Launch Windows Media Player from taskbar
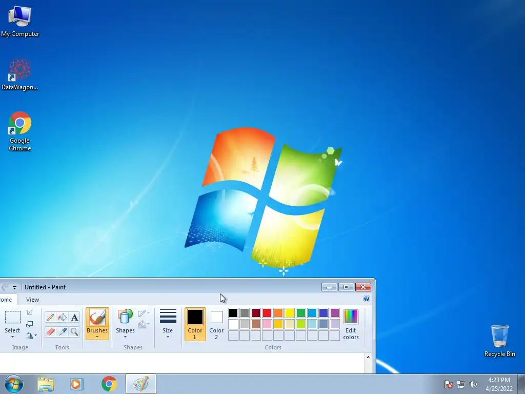Image resolution: width=525 pixels, height=394 pixels. tap(76, 384)
